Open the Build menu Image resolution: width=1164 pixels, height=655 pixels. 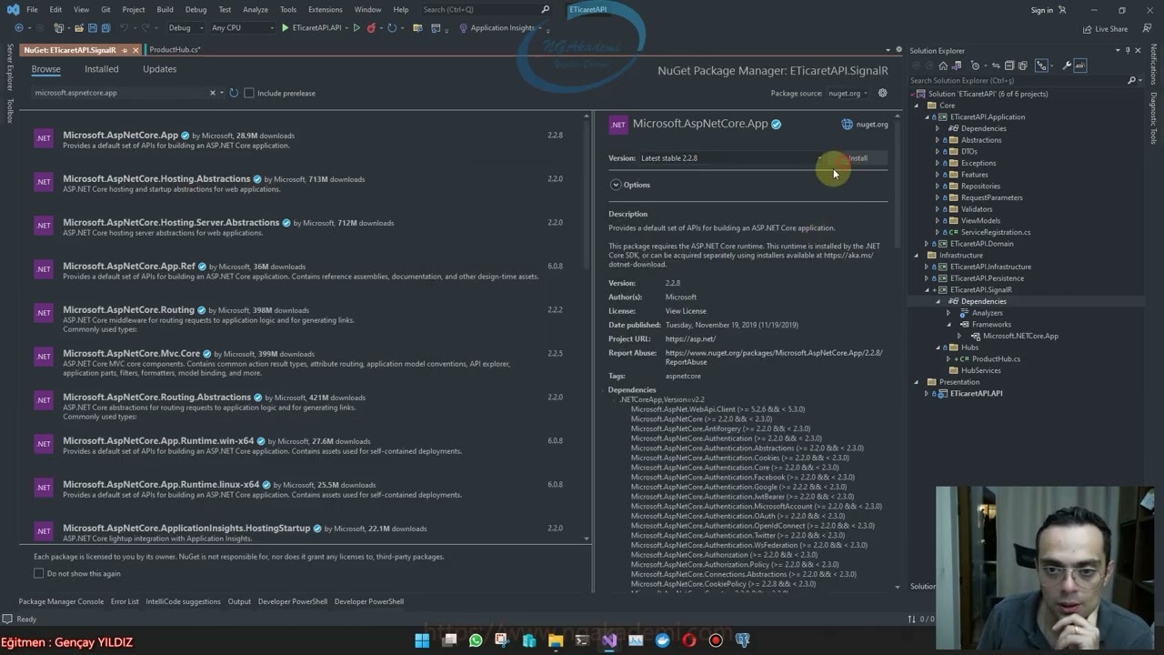[x=165, y=9]
